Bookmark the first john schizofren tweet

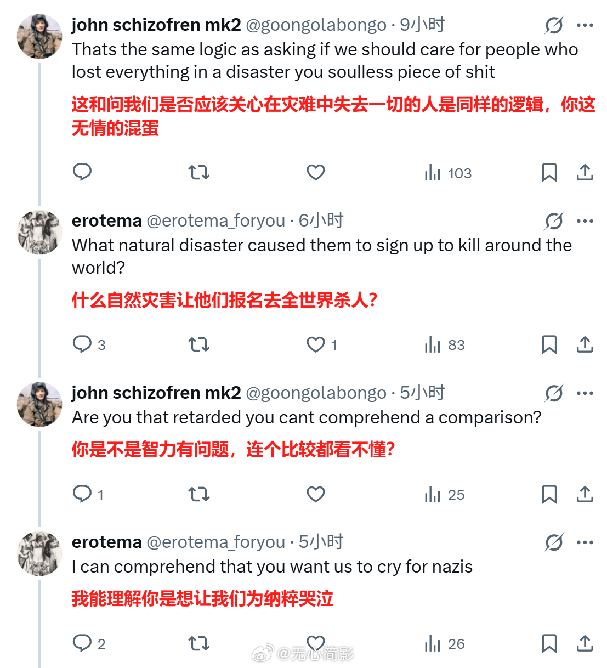pyautogui.click(x=549, y=172)
